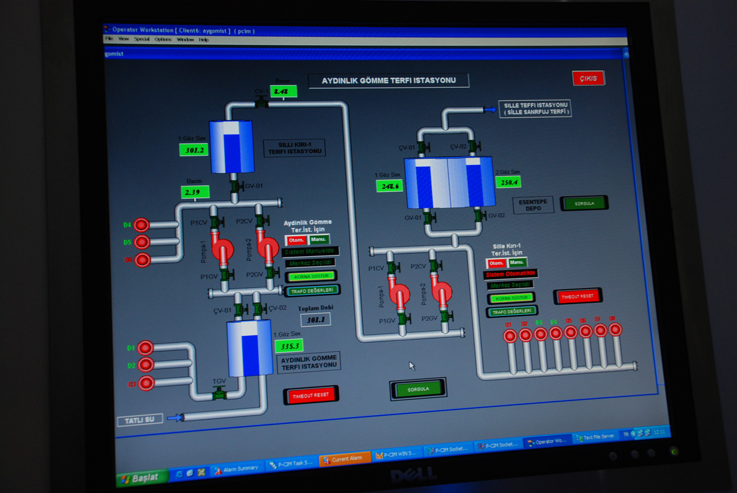
Task: Open the Options menu
Action: [x=163, y=39]
